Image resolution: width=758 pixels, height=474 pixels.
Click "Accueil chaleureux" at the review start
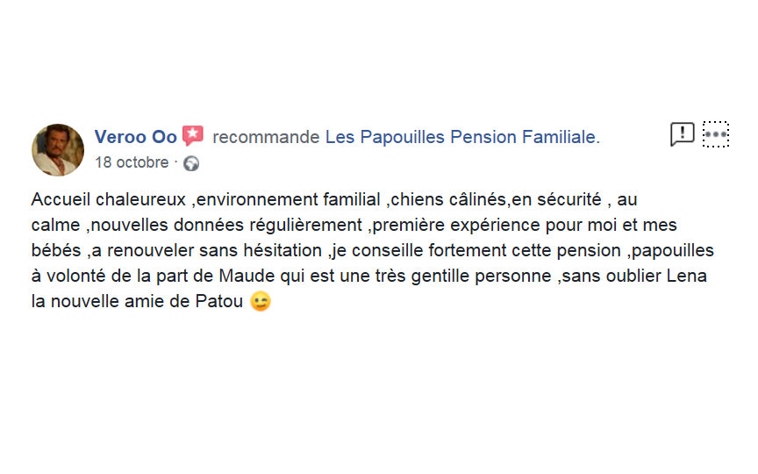tap(108, 200)
